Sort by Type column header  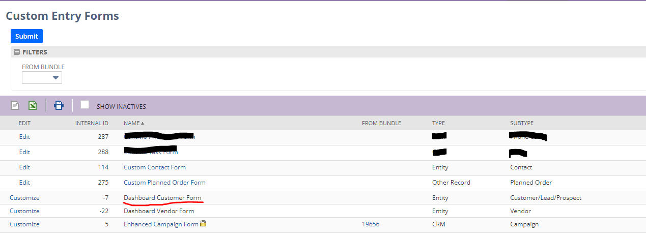coord(438,123)
